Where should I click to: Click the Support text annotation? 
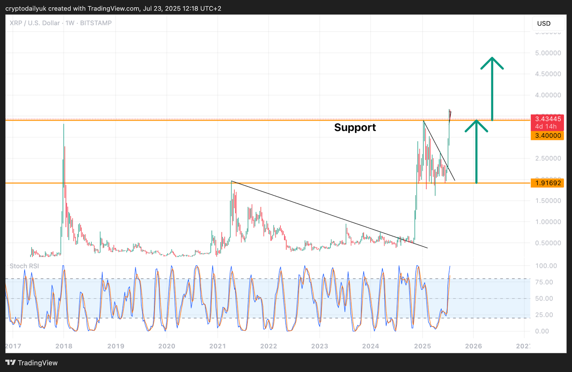pyautogui.click(x=355, y=128)
